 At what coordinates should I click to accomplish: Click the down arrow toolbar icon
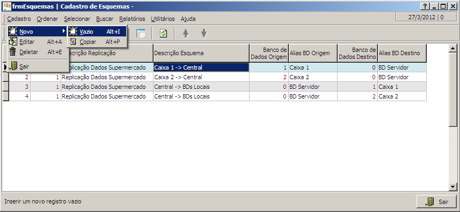coord(204,33)
